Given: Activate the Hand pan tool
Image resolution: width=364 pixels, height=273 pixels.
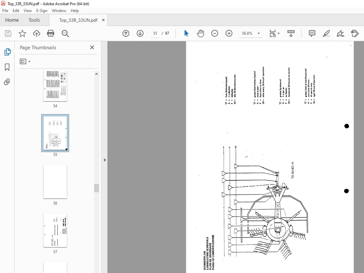Looking at the screenshot, I should coord(200,33).
